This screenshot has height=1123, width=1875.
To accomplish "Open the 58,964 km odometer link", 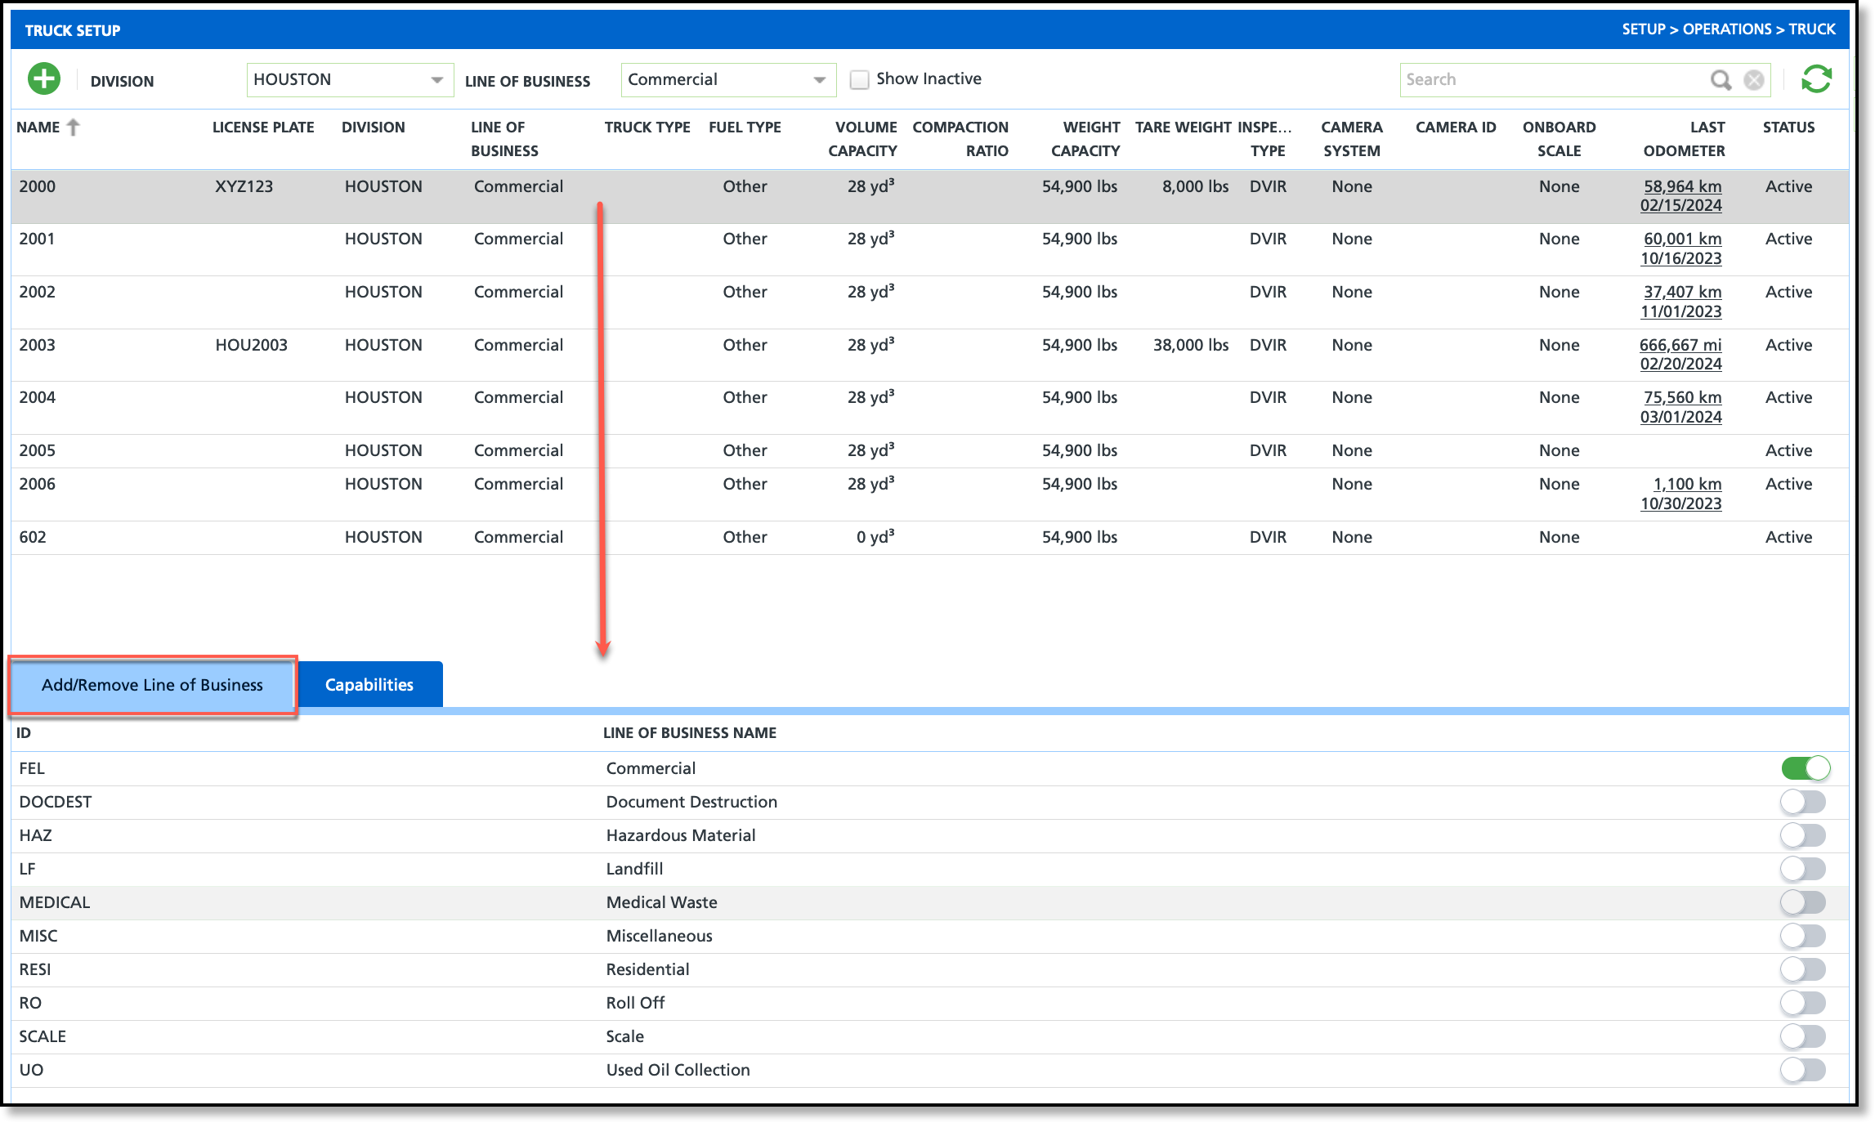I will coord(1682,186).
